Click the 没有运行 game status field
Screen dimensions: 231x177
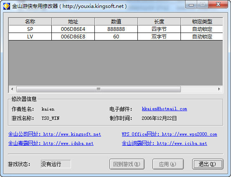[56, 164]
